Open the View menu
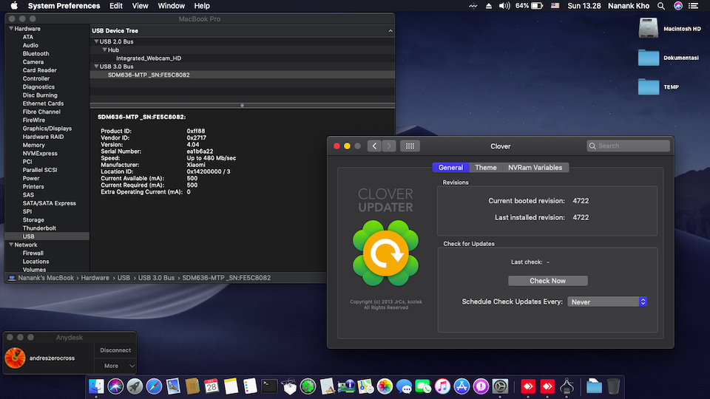 coord(140,6)
